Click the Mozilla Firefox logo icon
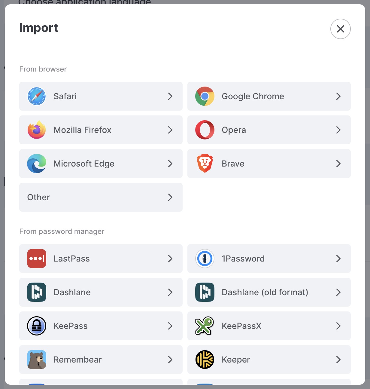Screen dimensions: 370x389 [x=37, y=130]
